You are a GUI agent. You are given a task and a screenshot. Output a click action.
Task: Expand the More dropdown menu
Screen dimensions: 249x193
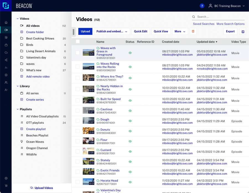(180, 32)
